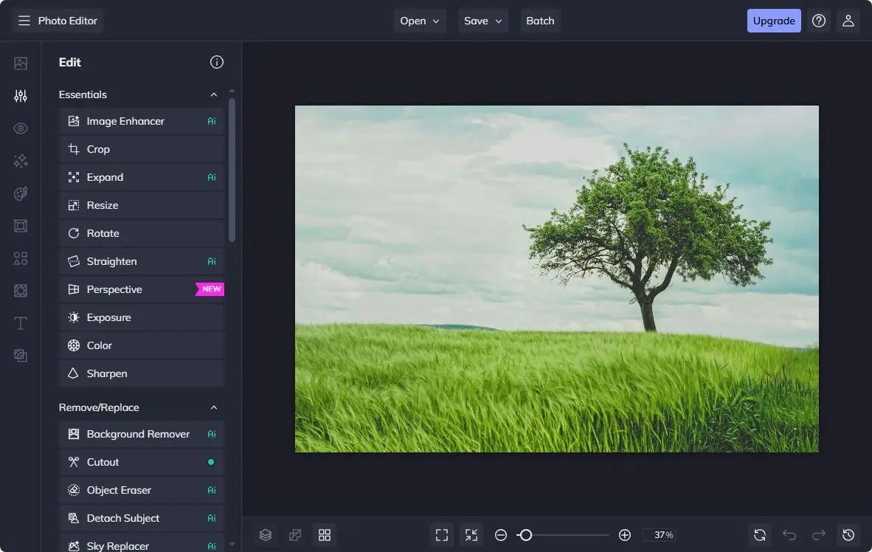Toggle the grid view icon in bottom bar
This screenshot has width=872, height=552.
(325, 535)
